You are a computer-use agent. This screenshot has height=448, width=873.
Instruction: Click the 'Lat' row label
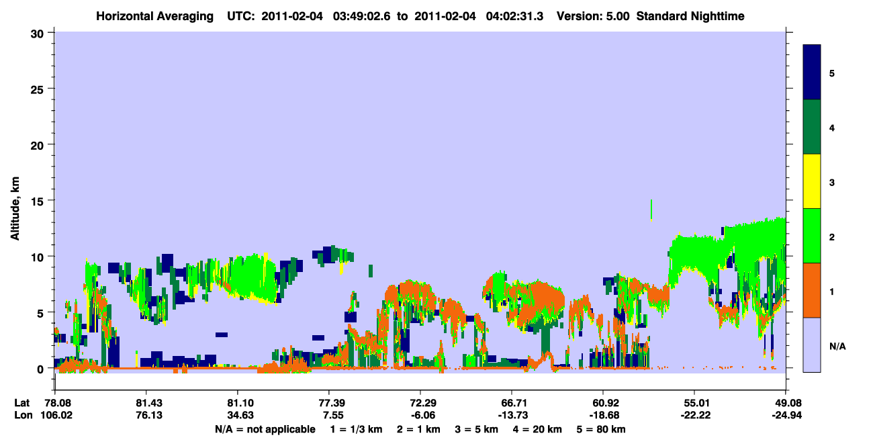pos(22,402)
